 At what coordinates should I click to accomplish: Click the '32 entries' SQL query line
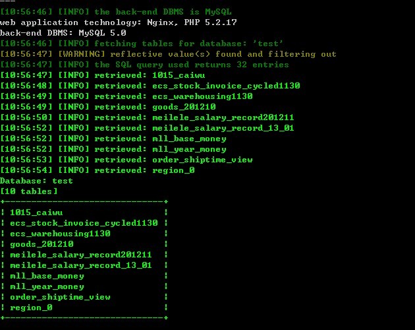coord(144,65)
